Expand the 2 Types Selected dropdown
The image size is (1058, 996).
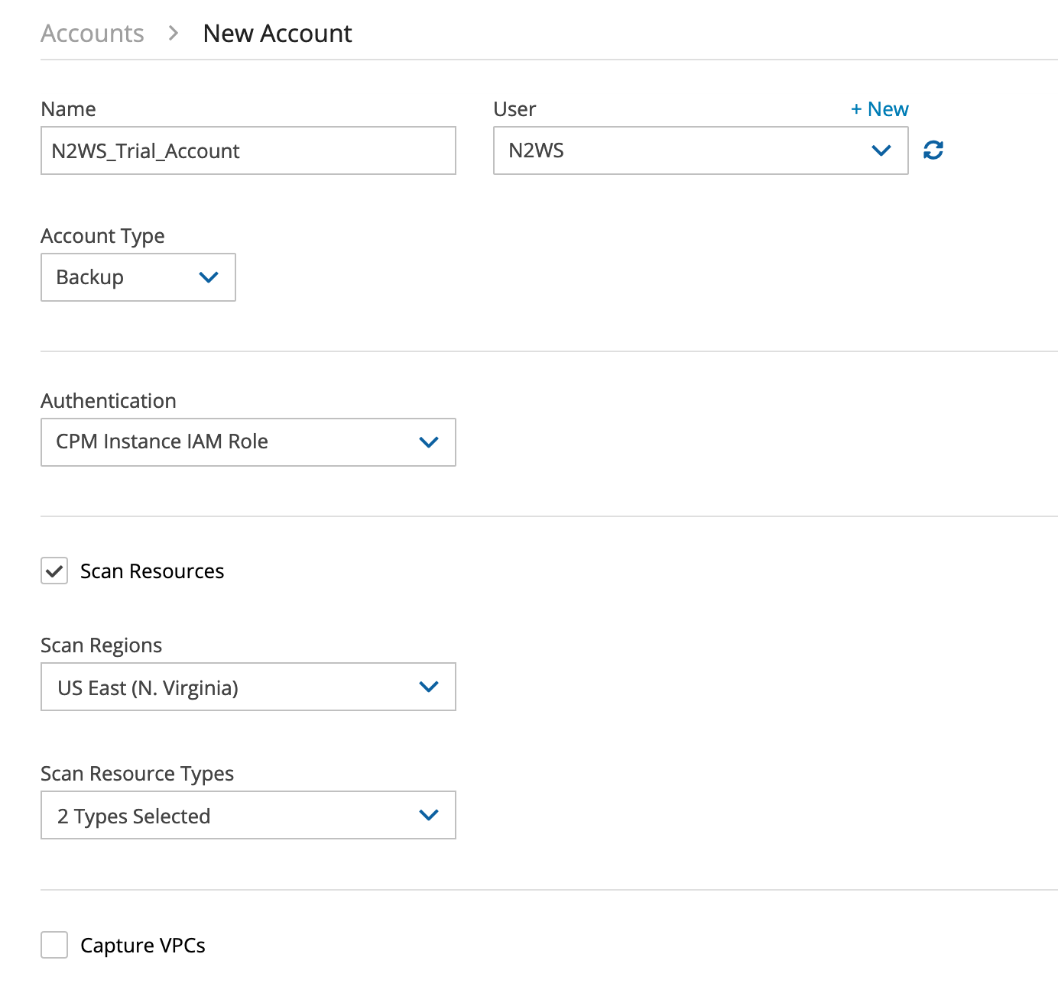tap(229, 816)
